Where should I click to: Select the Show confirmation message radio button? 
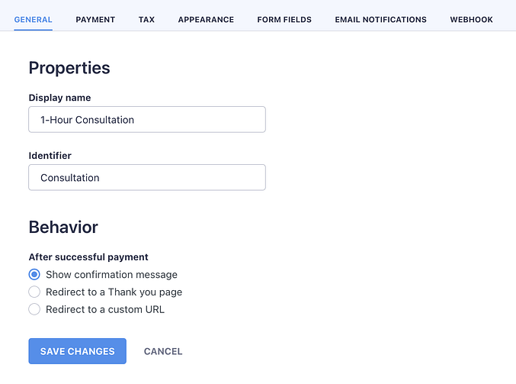[34, 275]
